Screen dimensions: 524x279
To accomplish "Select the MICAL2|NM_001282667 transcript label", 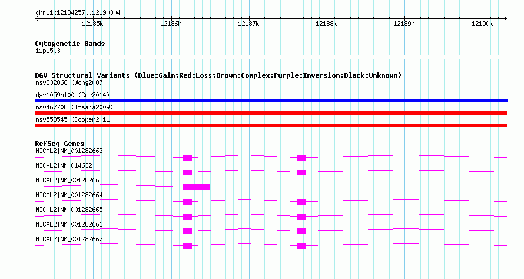I will [69, 239].
